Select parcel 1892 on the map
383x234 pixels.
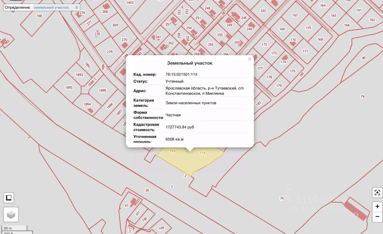[x=79, y=75]
